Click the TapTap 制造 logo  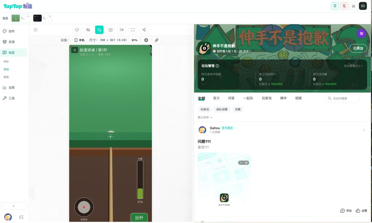pyautogui.click(x=18, y=6)
